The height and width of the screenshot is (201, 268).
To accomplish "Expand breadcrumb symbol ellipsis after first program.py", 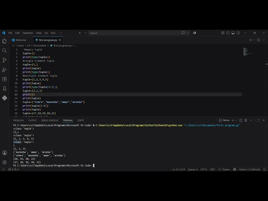I will (x=76, y=46).
